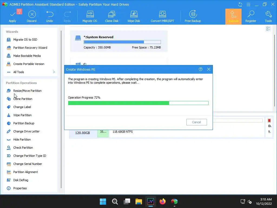Open the Windows Start menu
277x208 pixels.
[x=103, y=201]
